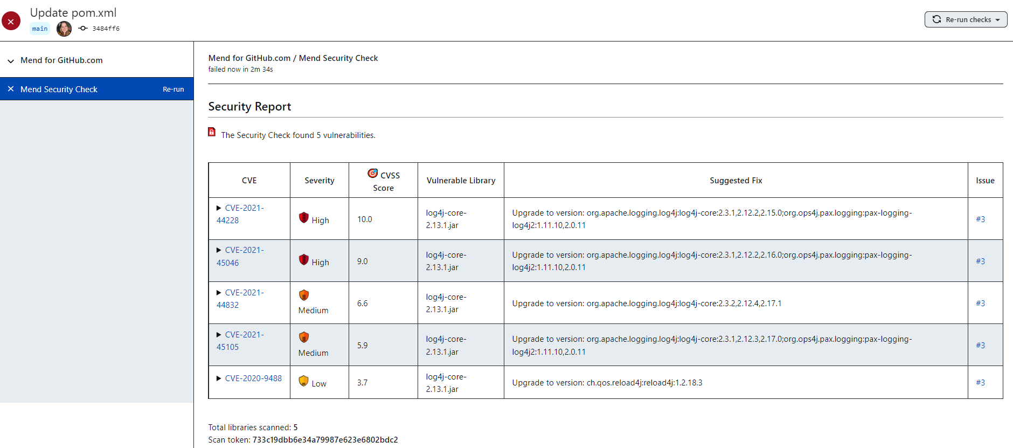Open issue #3 link for CVE-2021-45105

[980, 346]
